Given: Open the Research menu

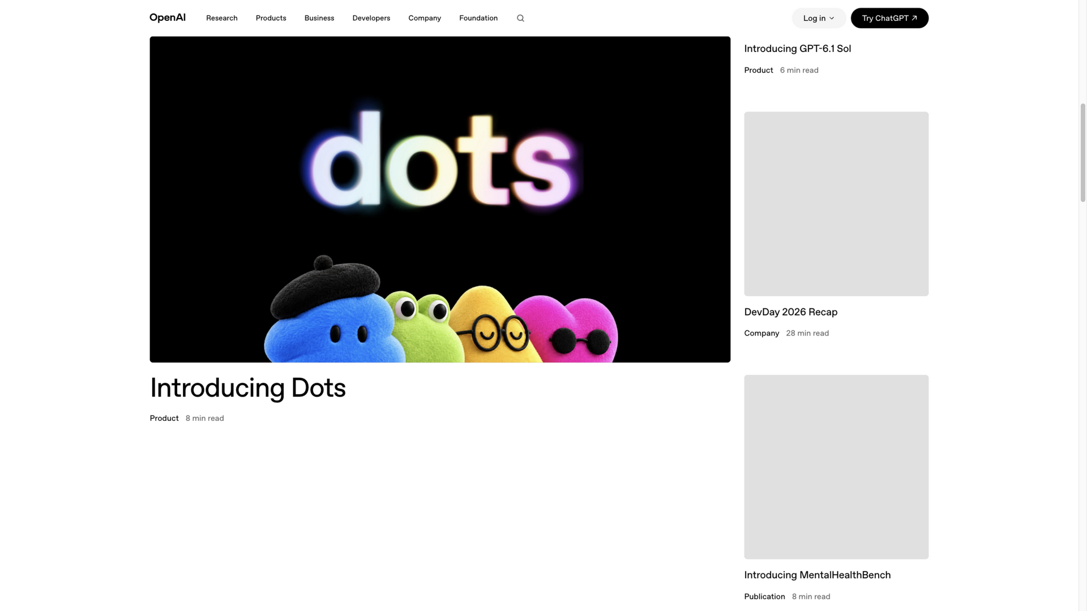Looking at the screenshot, I should pos(222,18).
